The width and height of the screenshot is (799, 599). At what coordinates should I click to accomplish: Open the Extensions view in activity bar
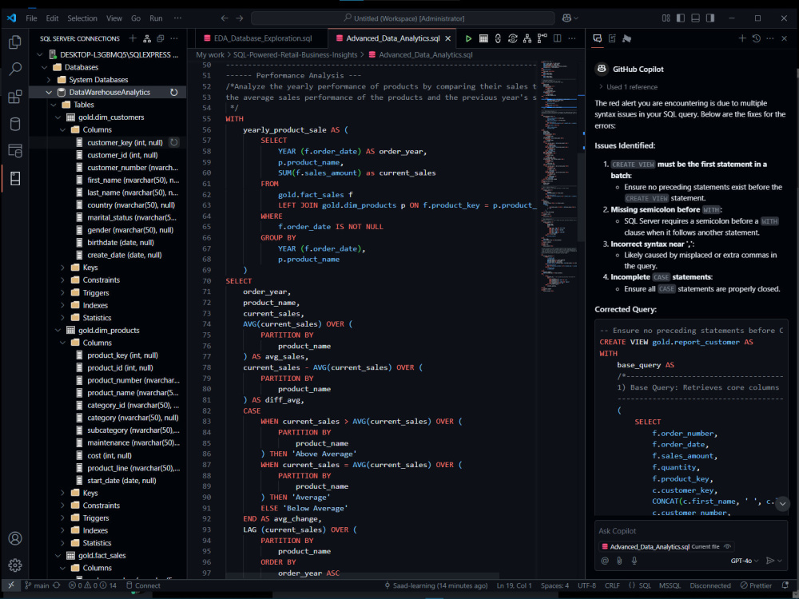pos(14,97)
